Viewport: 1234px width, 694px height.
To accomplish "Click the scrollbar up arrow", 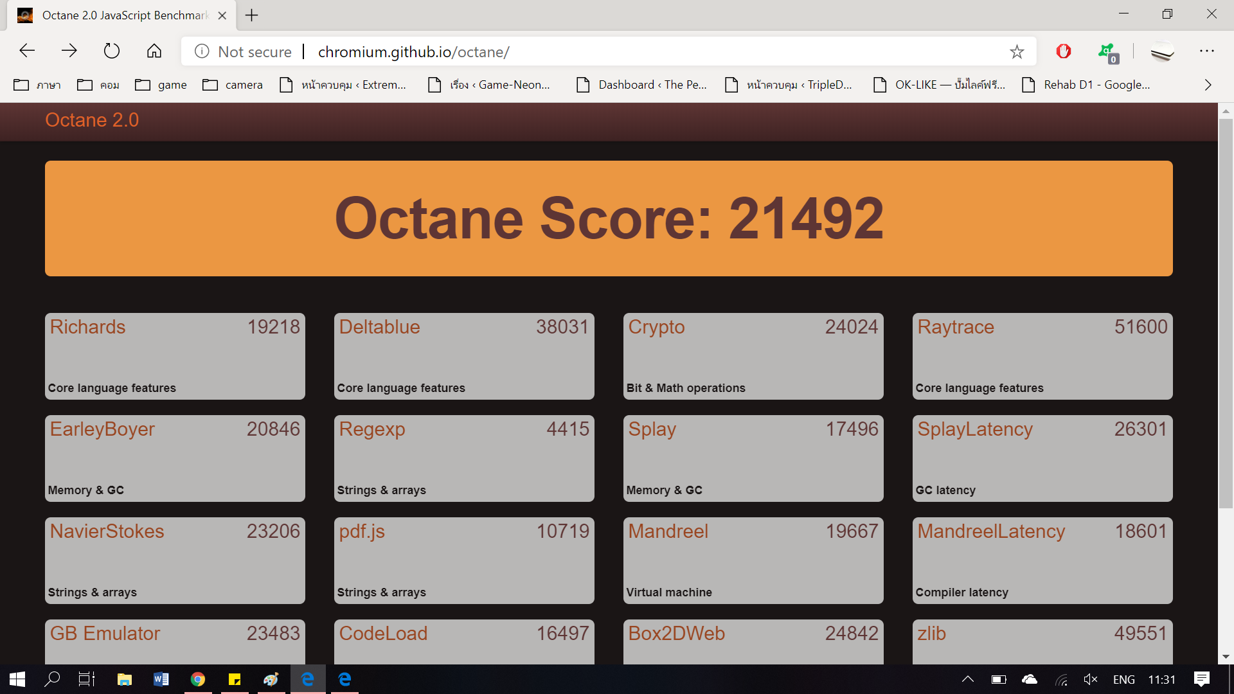I will pyautogui.click(x=1226, y=111).
